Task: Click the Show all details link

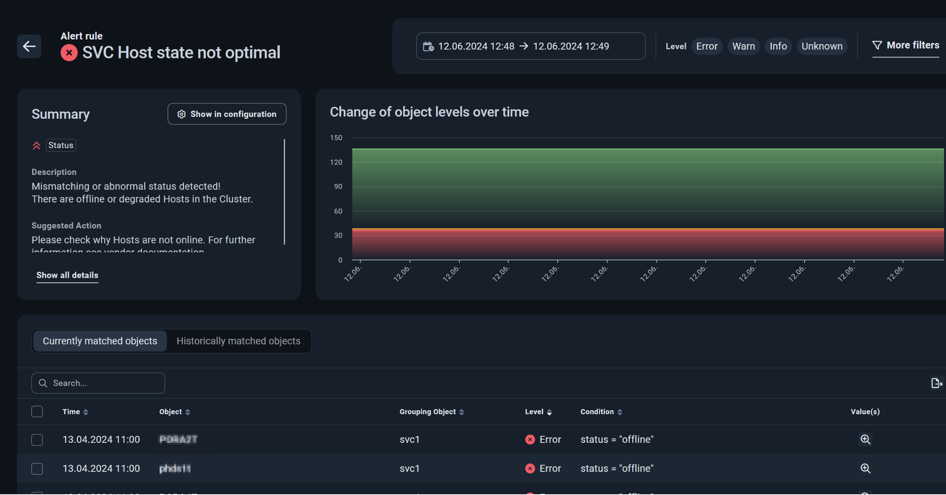Action: [x=67, y=276]
